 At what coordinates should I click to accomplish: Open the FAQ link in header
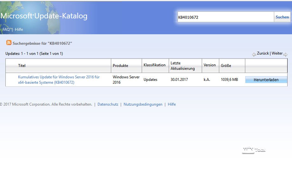tap(6, 29)
